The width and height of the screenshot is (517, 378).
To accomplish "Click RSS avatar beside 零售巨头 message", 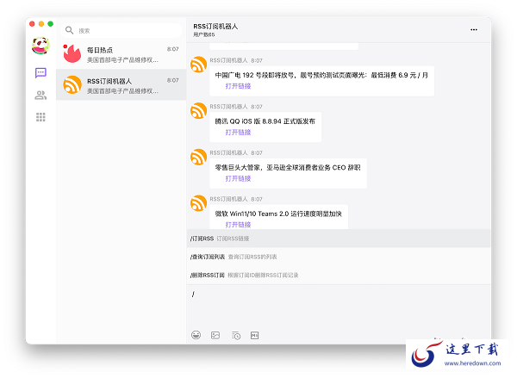I will click(198, 157).
